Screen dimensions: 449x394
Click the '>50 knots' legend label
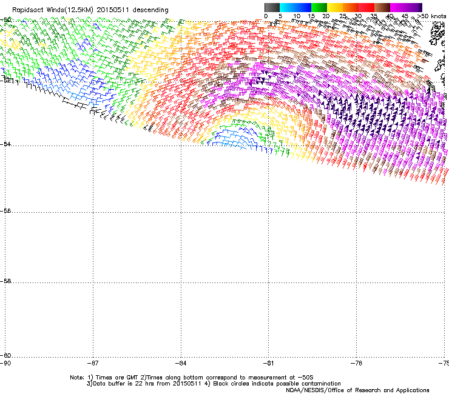[x=432, y=16]
